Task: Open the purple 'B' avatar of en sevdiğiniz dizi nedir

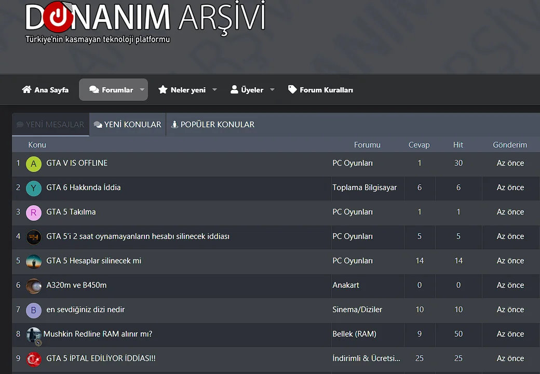Action: (34, 310)
